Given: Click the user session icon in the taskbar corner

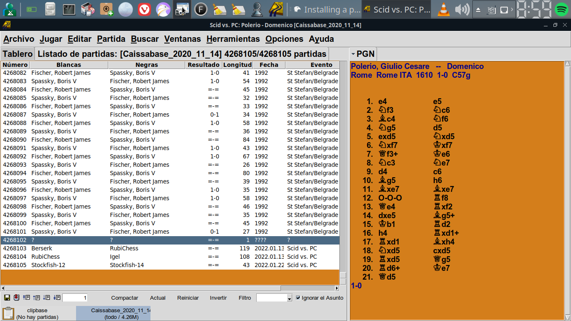Looking at the screenshot, I should pyautogui.click(x=9, y=9).
